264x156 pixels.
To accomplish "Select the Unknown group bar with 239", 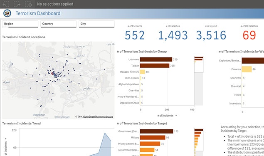I will click(x=156, y=59).
